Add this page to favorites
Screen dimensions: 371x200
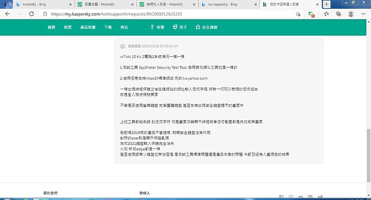pyautogui.click(x=298, y=14)
